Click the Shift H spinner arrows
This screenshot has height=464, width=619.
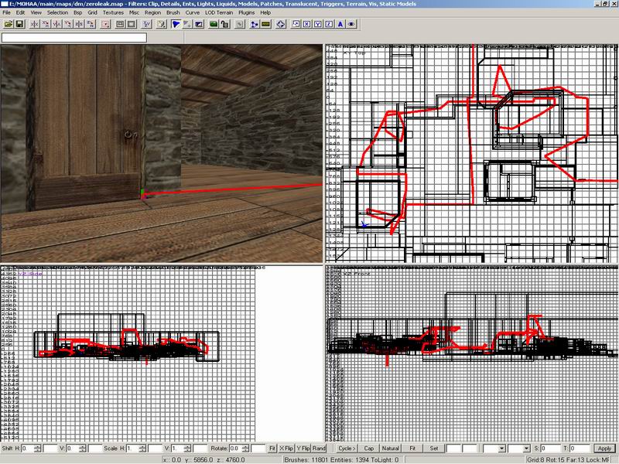(x=37, y=449)
